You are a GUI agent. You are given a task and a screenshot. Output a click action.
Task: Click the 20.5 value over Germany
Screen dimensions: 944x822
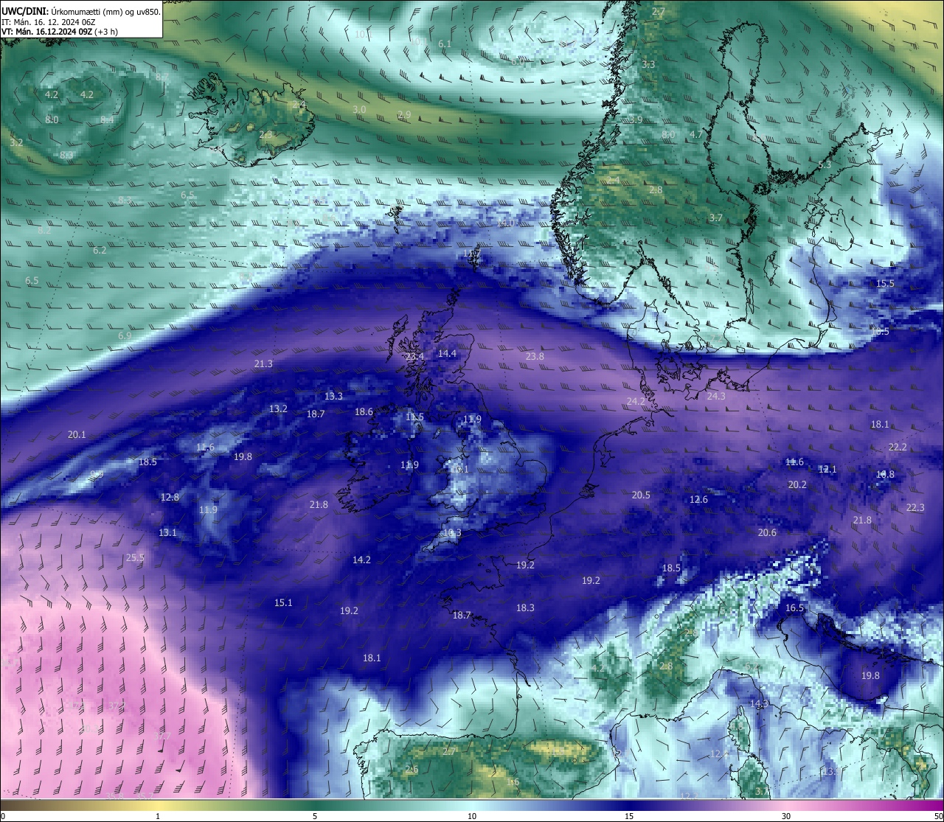pos(641,495)
